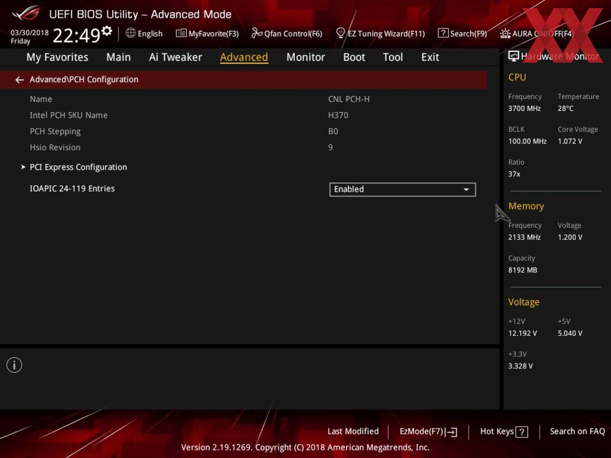Click the 22:49 clock display

click(76, 35)
